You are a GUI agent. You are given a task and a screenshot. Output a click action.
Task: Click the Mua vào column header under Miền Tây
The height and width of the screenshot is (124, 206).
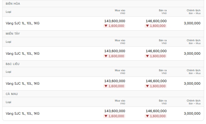click(120, 42)
